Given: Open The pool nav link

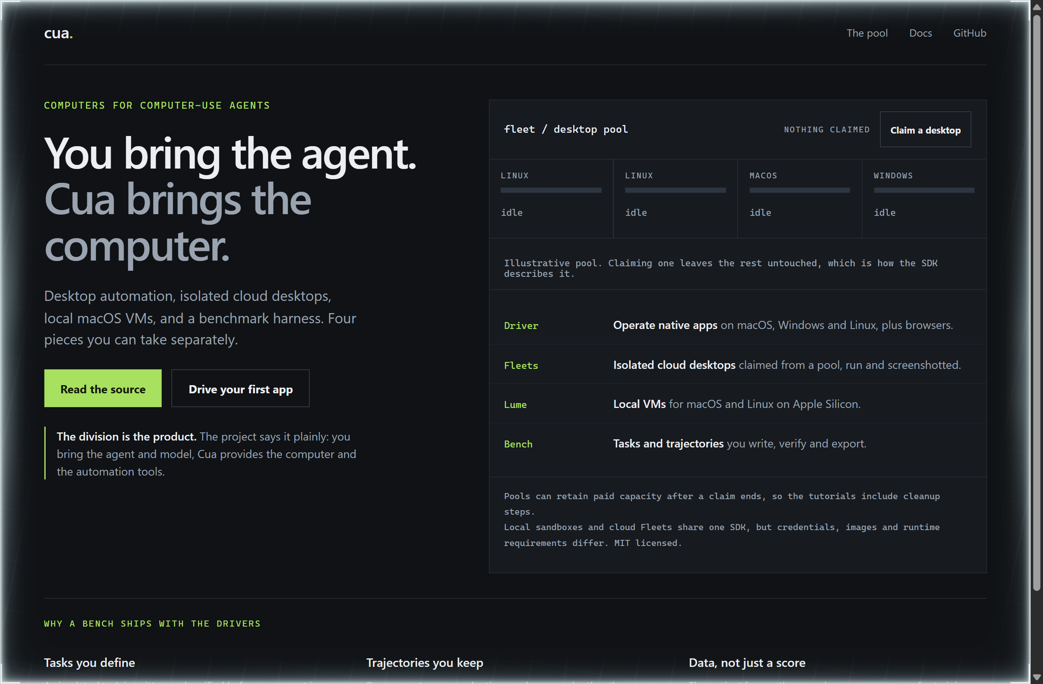Looking at the screenshot, I should 867,33.
